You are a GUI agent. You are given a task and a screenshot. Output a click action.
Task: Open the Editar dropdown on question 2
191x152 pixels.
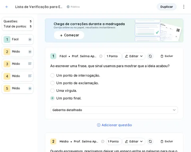coord(134,141)
